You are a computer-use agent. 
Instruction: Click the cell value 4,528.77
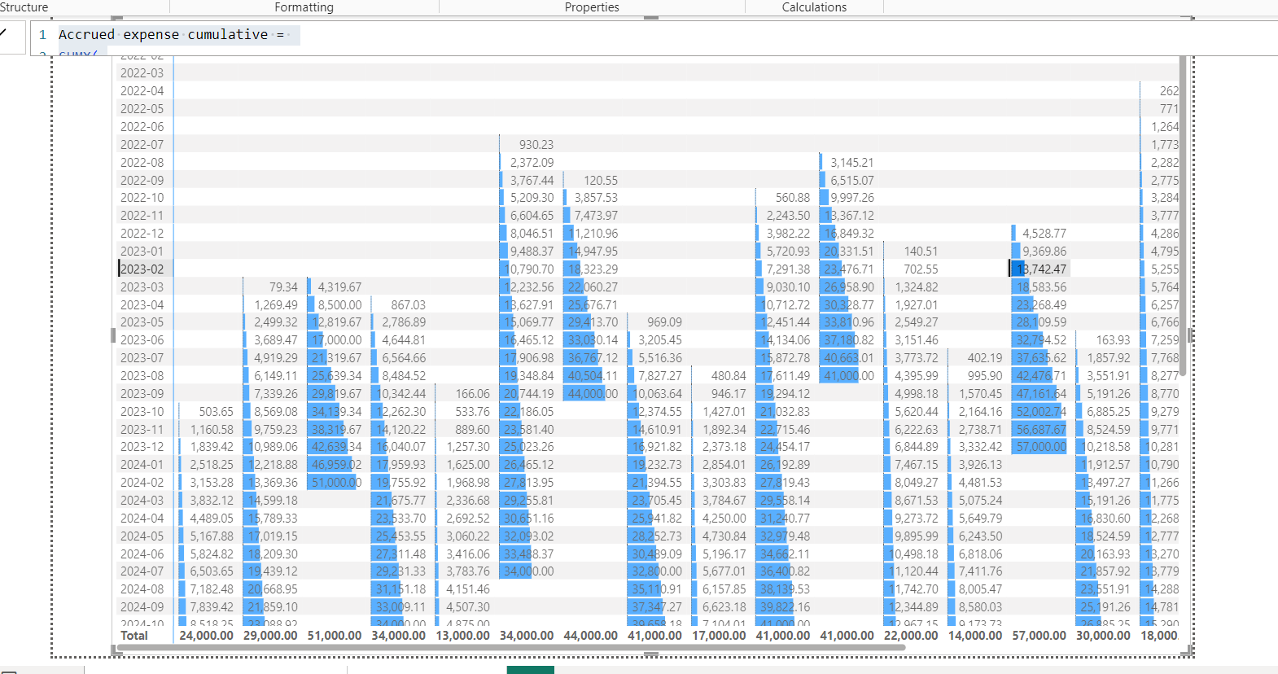(x=1044, y=233)
